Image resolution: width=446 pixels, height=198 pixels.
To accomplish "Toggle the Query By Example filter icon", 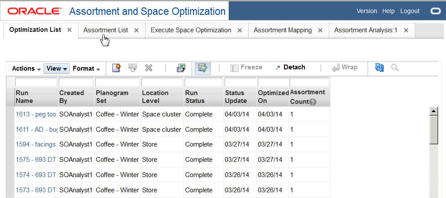I will (202, 68).
